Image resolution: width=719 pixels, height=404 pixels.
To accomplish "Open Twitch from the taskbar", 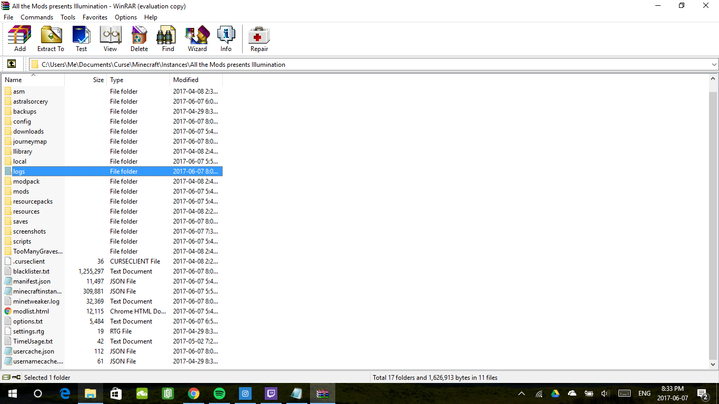I will 271,393.
